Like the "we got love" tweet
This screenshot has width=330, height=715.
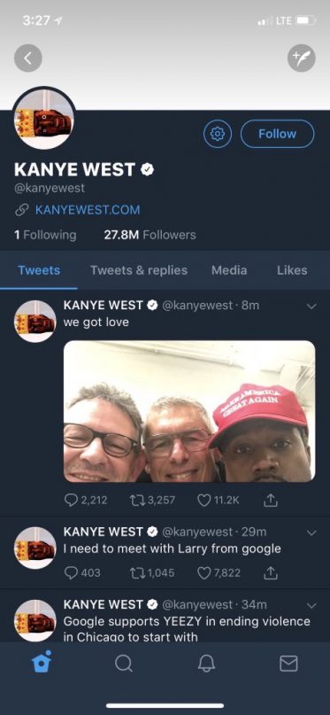(219, 501)
